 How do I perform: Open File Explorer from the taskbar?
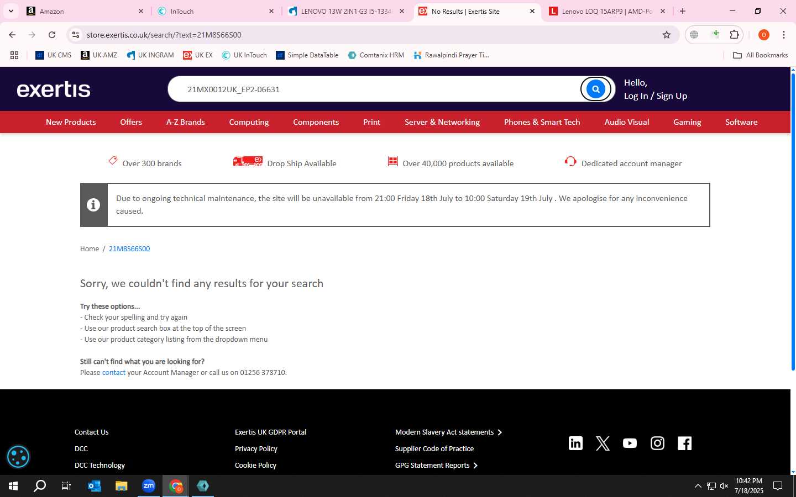point(122,486)
